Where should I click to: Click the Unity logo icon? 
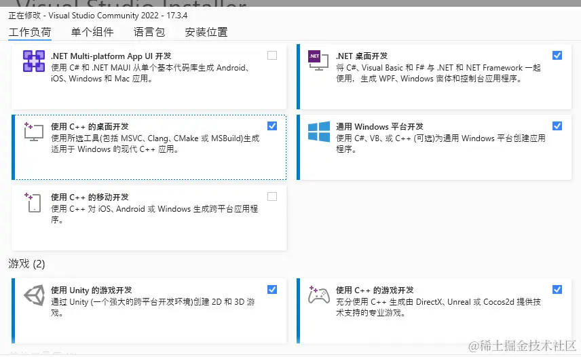pyautogui.click(x=34, y=295)
